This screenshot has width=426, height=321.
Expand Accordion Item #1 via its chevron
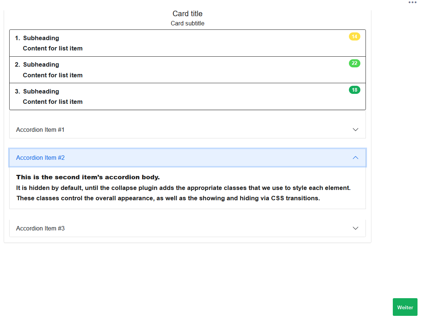tap(355, 130)
